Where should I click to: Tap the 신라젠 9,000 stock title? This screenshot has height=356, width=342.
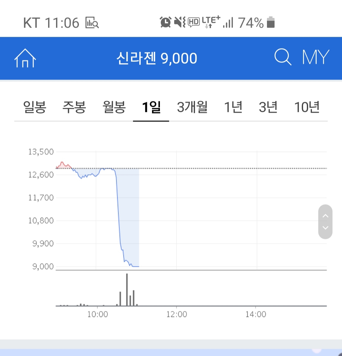coord(157,58)
